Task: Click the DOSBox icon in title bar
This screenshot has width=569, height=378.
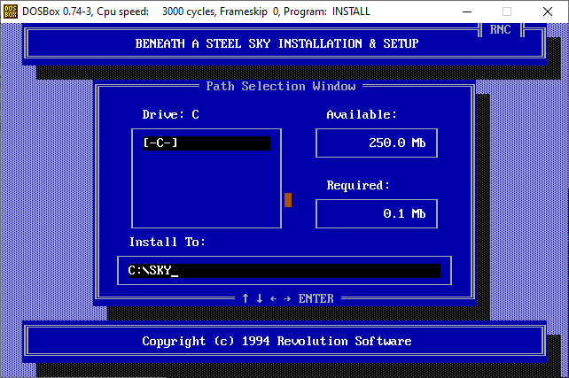Action: click(x=11, y=12)
